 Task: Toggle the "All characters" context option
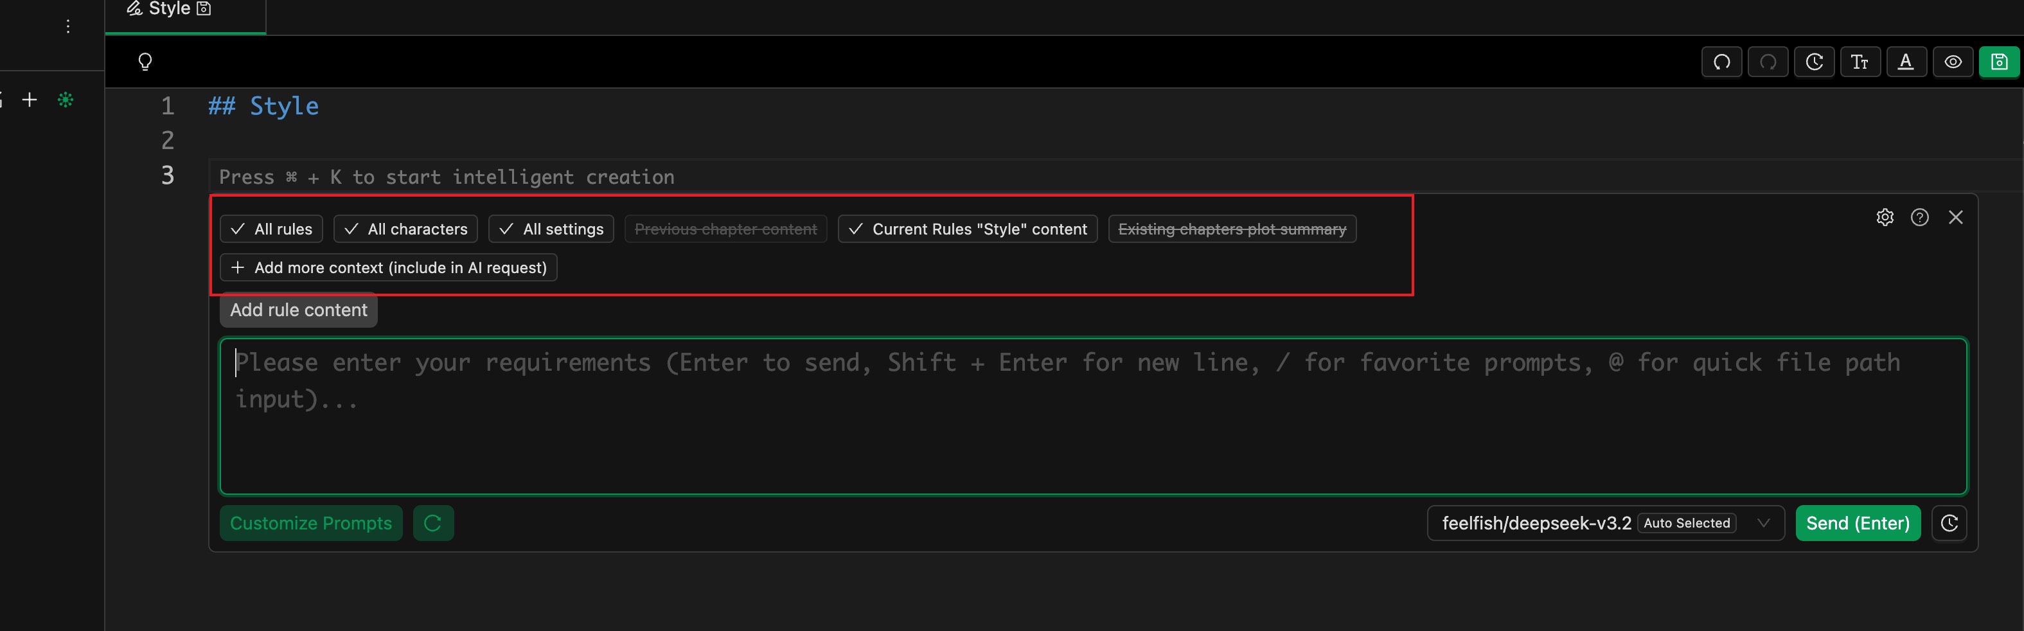(x=405, y=229)
